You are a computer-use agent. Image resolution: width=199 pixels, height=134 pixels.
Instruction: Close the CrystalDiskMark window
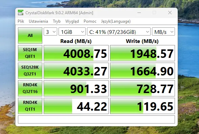[x=170, y=13]
